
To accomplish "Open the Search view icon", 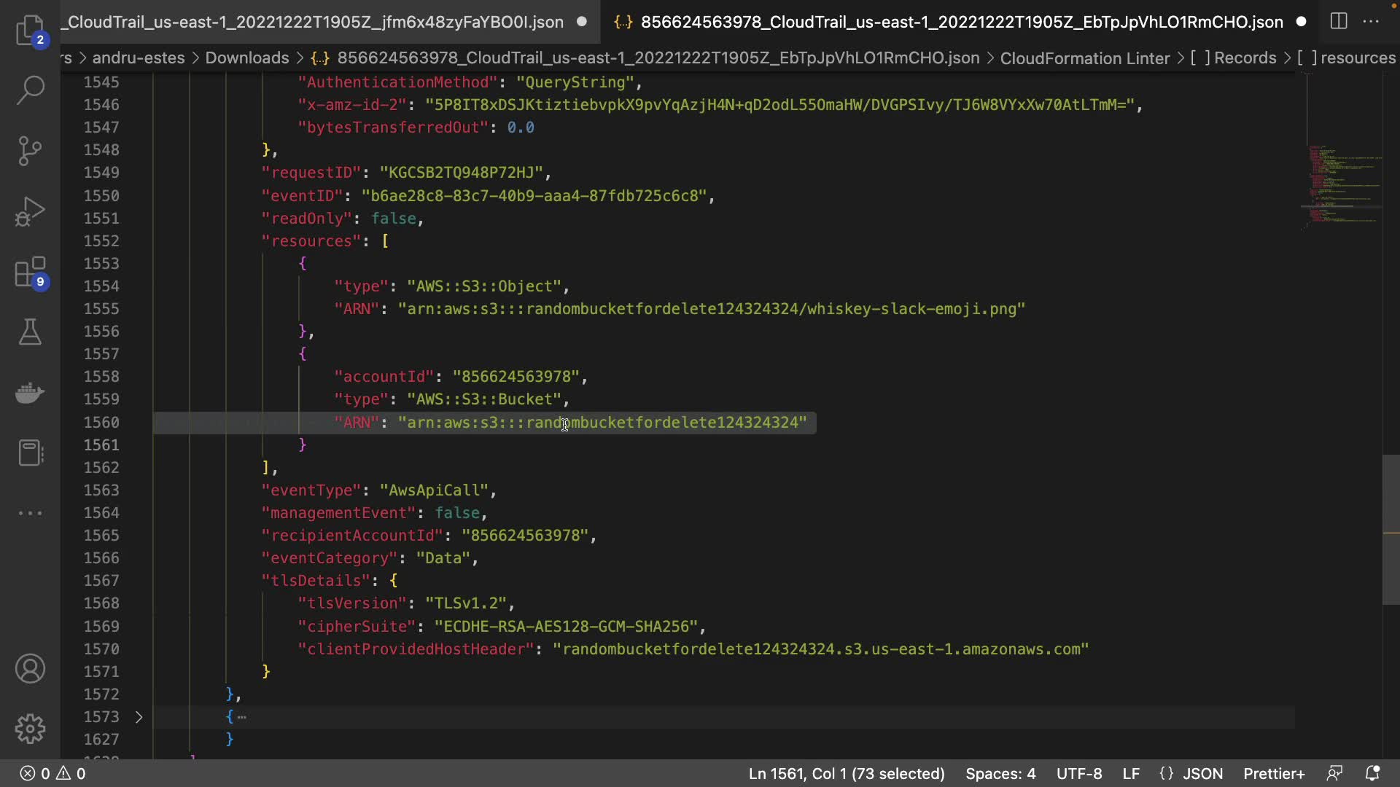I will point(30,90).
